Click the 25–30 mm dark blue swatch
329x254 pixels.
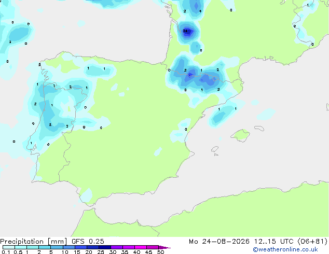click(x=104, y=247)
